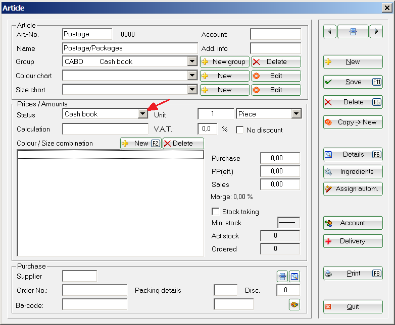The width and height of the screenshot is (395, 325).
Task: Open the Details view
Action: (353, 154)
